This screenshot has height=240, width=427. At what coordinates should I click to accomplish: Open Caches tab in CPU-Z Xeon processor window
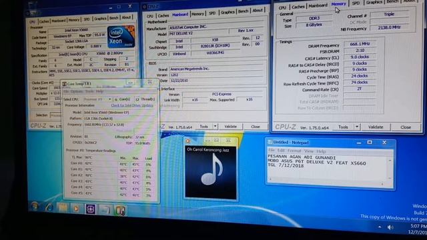tap(43, 21)
